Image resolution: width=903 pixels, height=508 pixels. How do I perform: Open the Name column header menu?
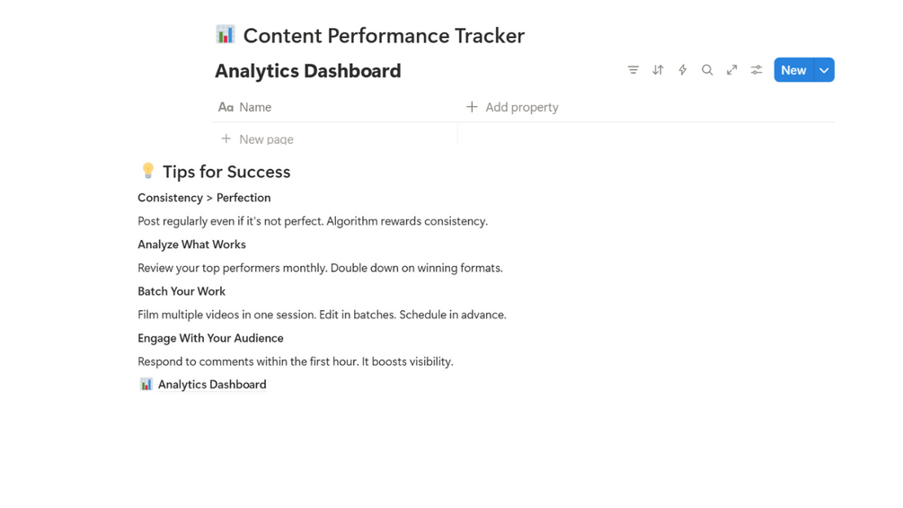point(254,107)
